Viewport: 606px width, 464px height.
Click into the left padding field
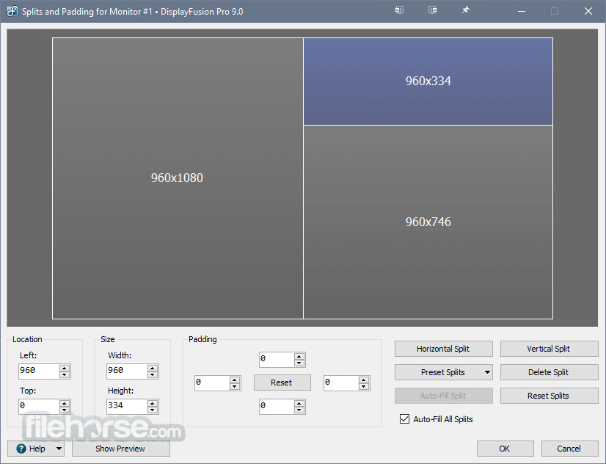(212, 383)
